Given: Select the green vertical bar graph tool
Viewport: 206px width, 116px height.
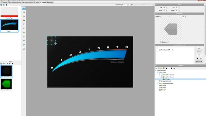Looking at the screenshot, I should tap(24, 36).
